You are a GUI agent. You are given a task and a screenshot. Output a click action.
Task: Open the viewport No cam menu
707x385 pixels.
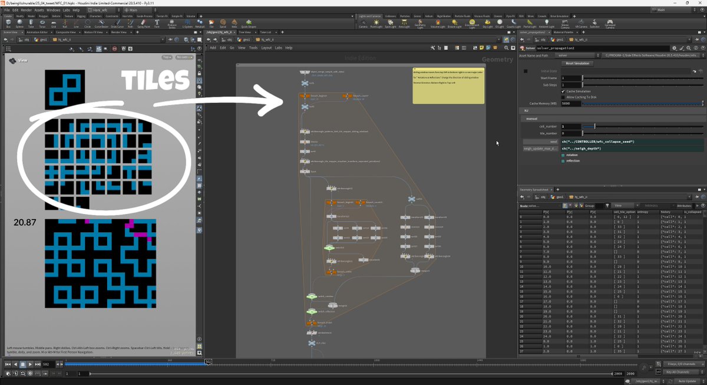[x=184, y=57]
